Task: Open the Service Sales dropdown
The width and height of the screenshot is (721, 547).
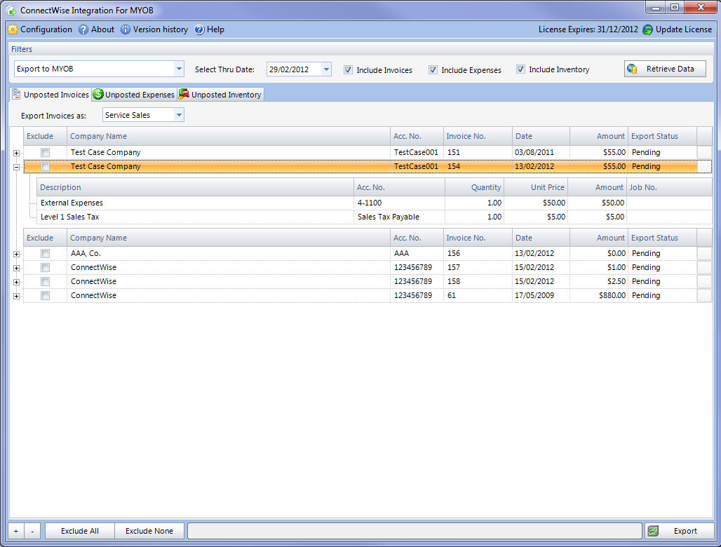Action: tap(179, 115)
